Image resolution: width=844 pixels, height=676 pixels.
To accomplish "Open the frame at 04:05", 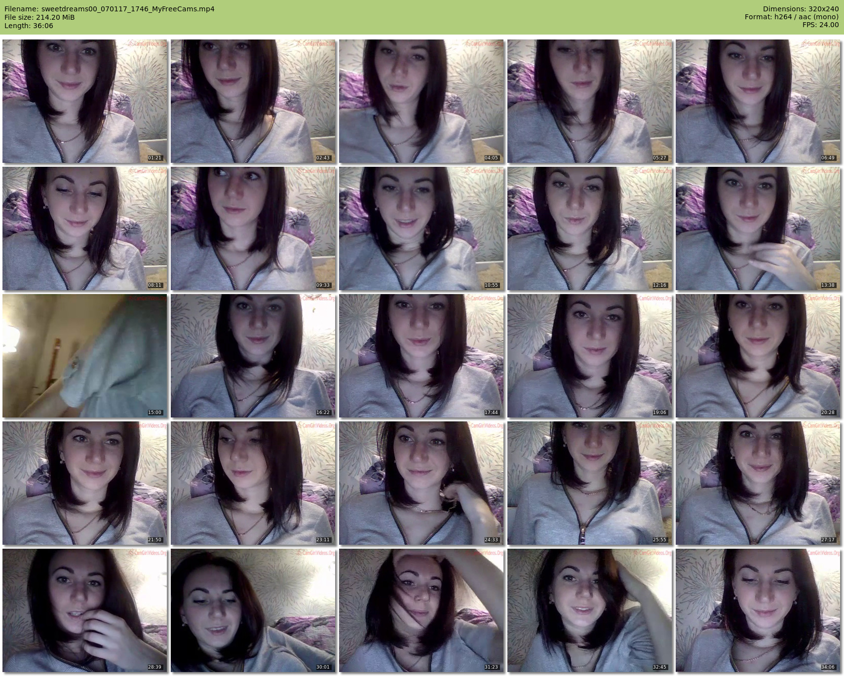I will pos(421,101).
